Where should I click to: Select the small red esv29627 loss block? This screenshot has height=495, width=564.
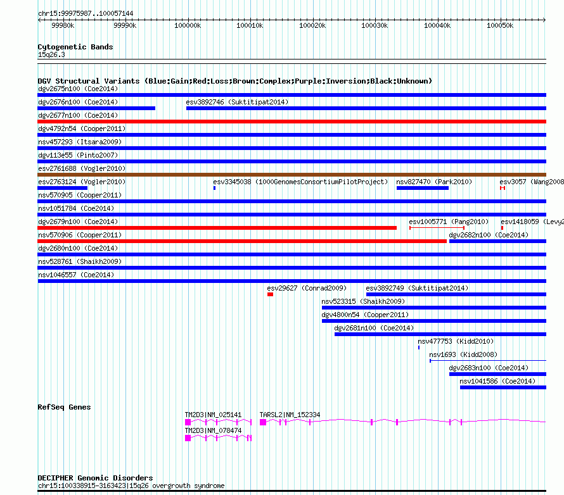tap(270, 294)
